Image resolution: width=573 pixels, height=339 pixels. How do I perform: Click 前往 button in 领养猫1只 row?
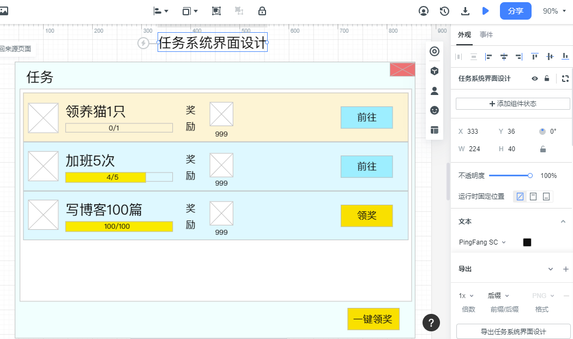[366, 117]
